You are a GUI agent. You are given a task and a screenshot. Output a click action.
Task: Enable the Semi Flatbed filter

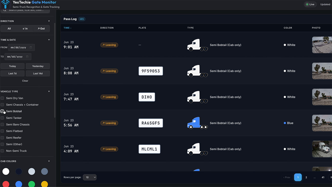[x=2, y=131]
